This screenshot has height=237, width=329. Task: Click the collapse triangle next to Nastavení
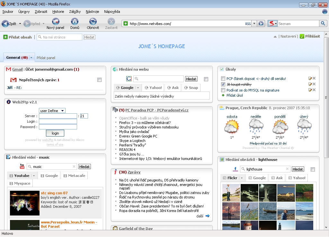coord(275,37)
